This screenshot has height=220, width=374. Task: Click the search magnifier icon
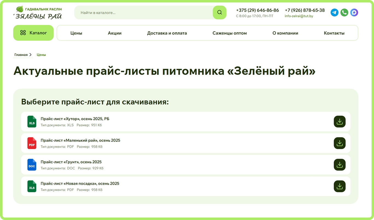pyautogui.click(x=220, y=13)
